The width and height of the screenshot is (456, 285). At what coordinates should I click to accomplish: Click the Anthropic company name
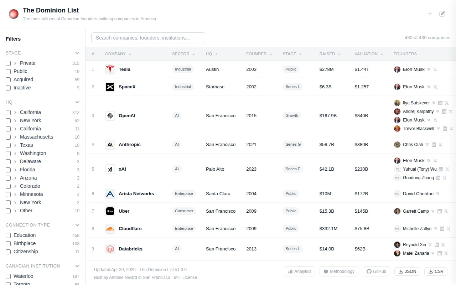coord(130,145)
